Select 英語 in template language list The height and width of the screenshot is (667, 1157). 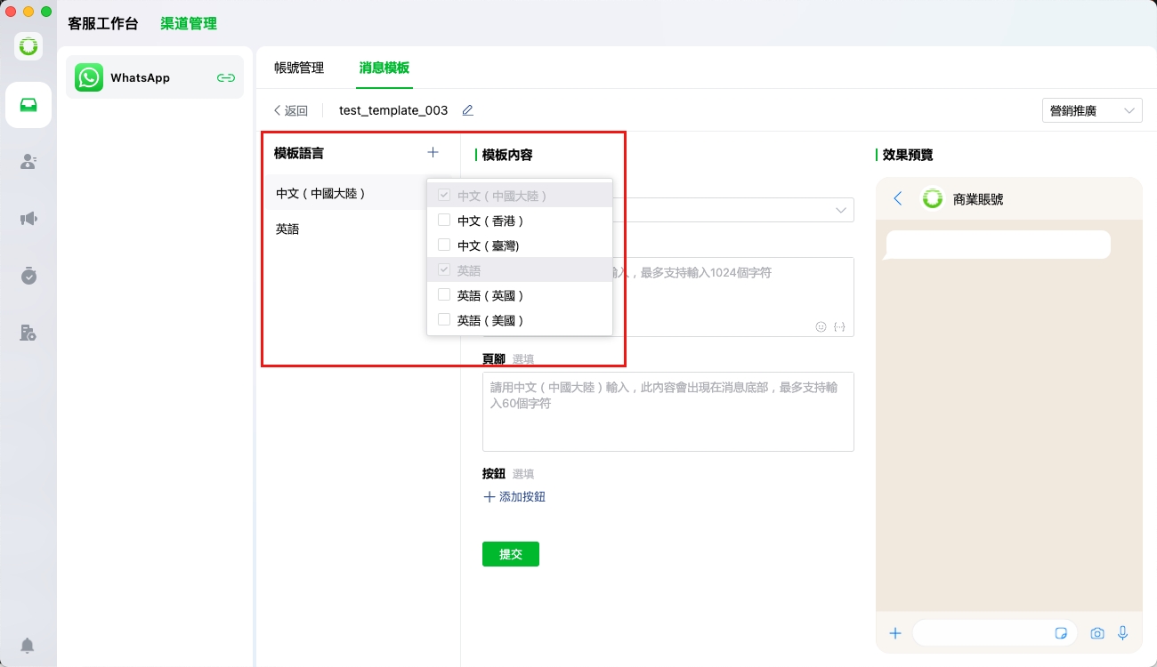(x=287, y=229)
